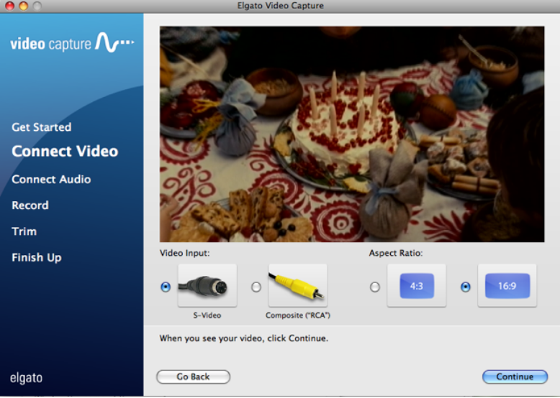Image resolution: width=560 pixels, height=398 pixels.
Task: Jump to the Connect Audio step
Action: pyautogui.click(x=51, y=180)
